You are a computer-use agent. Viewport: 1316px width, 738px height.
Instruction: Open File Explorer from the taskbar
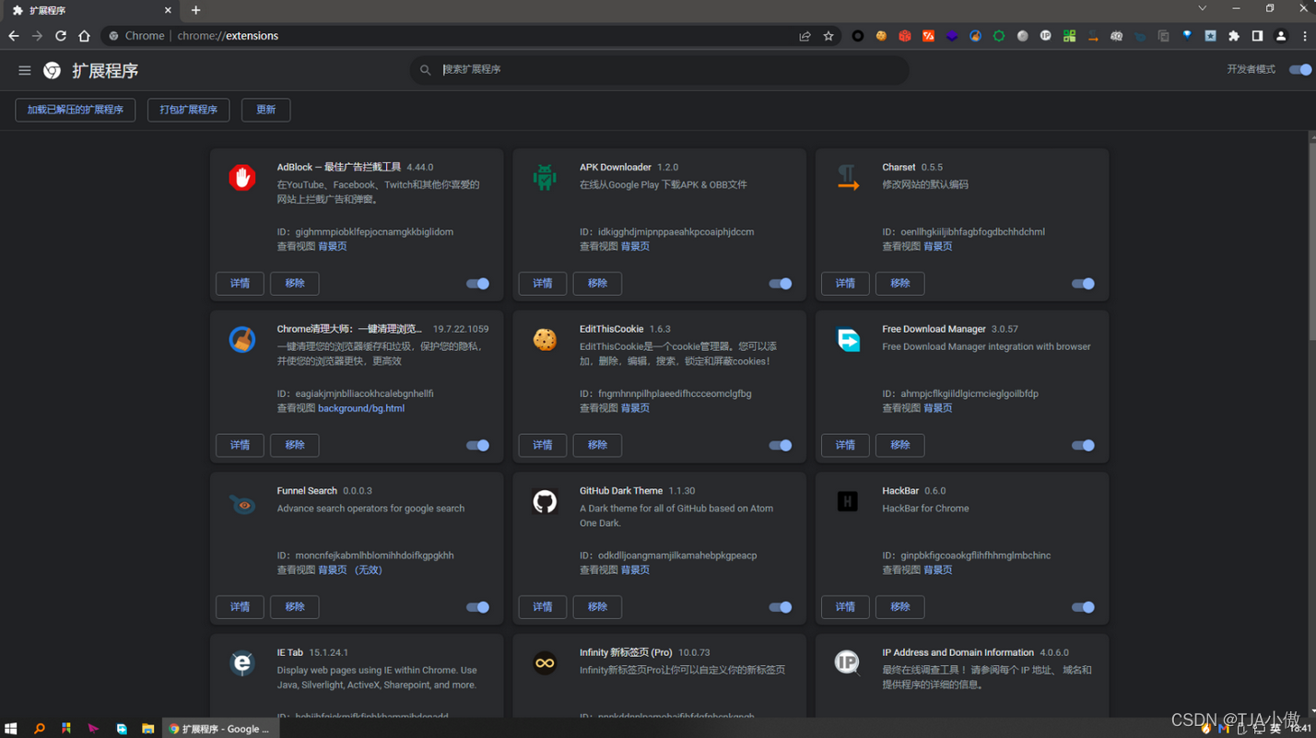(x=147, y=728)
